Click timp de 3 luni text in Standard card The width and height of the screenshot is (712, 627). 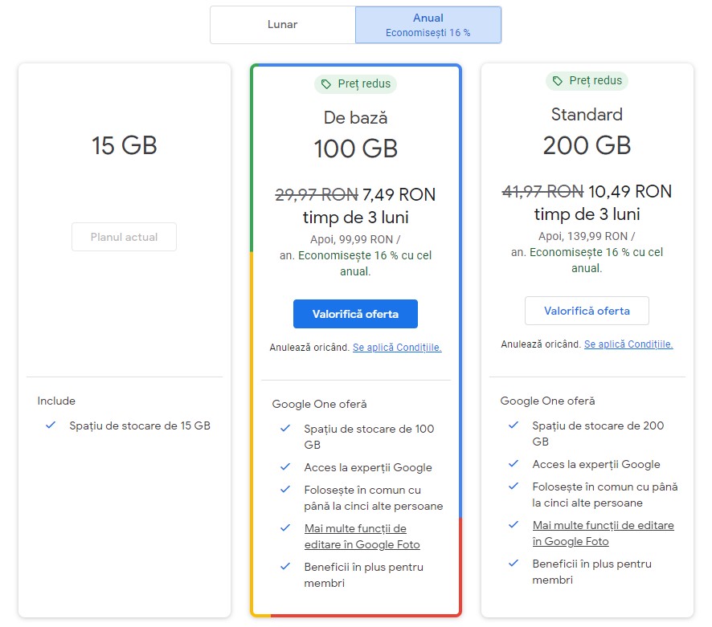click(x=587, y=214)
